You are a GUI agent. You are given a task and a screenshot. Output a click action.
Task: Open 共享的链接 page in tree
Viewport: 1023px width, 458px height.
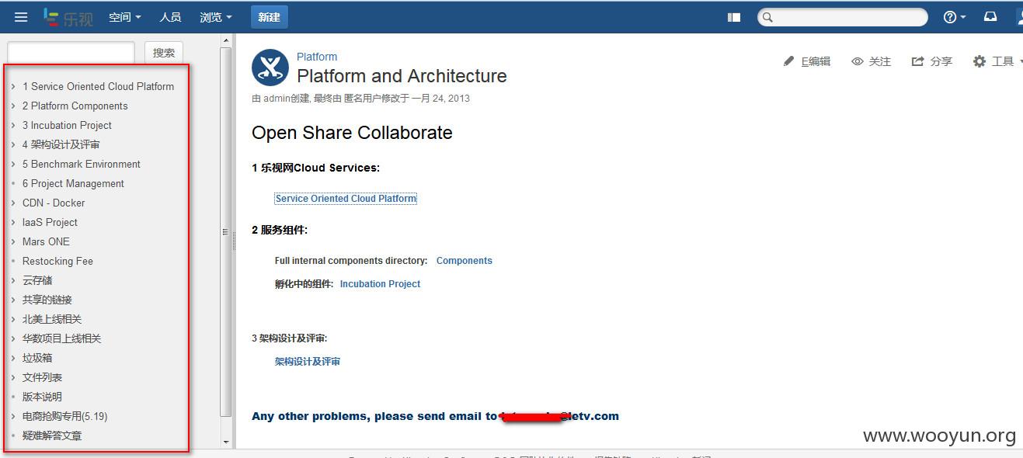pos(47,300)
